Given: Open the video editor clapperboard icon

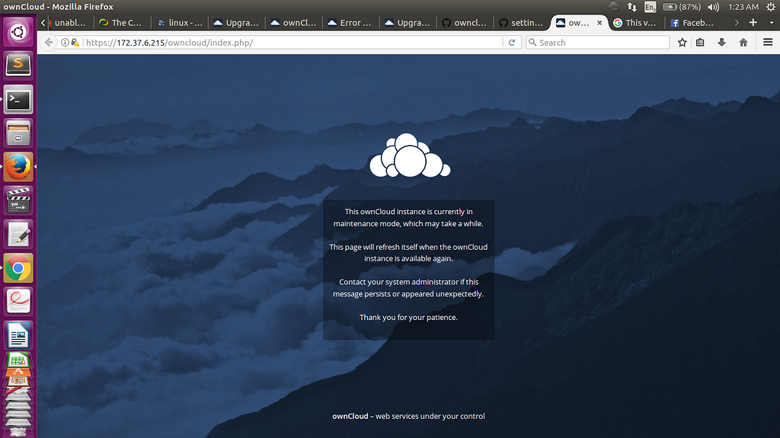Looking at the screenshot, I should coord(18,200).
